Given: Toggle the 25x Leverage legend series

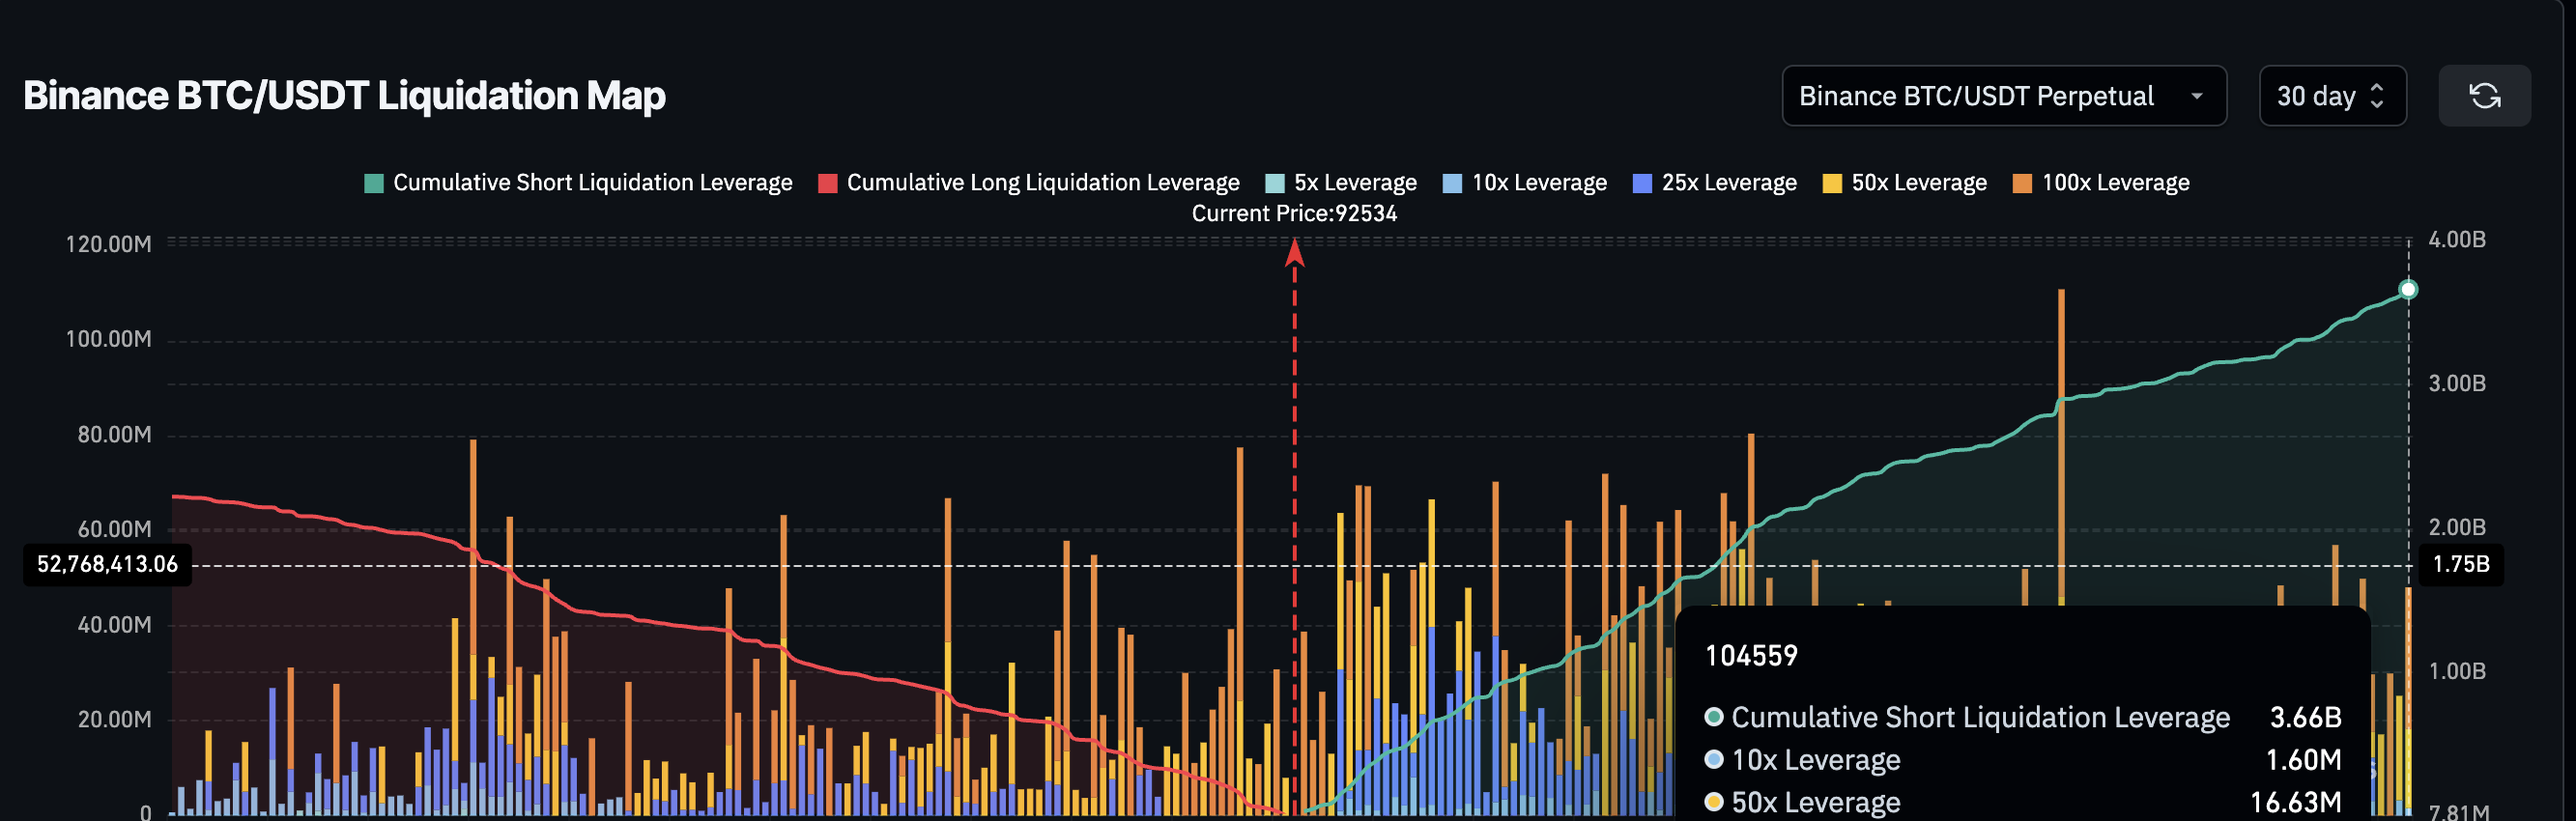Looking at the screenshot, I should click(1715, 183).
